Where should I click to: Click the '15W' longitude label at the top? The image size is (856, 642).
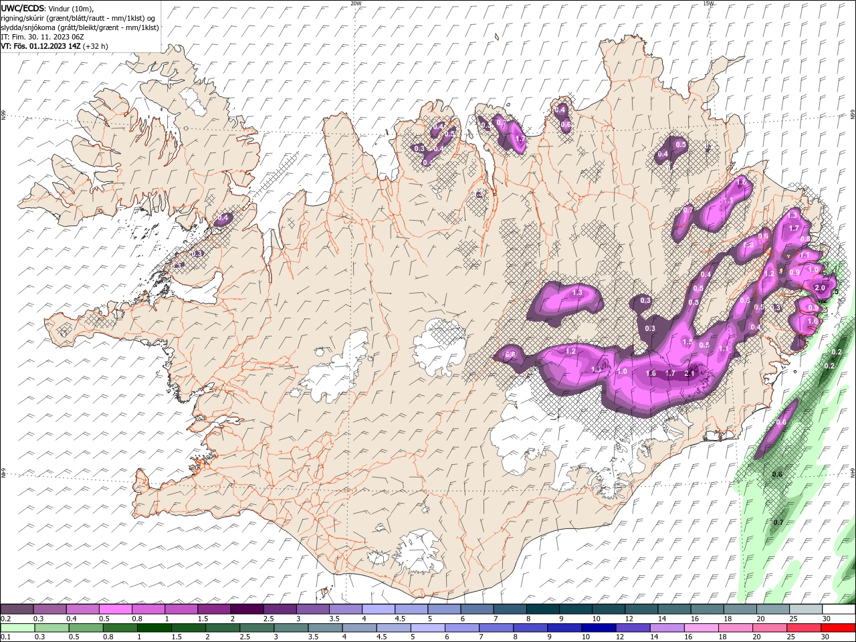[708, 3]
